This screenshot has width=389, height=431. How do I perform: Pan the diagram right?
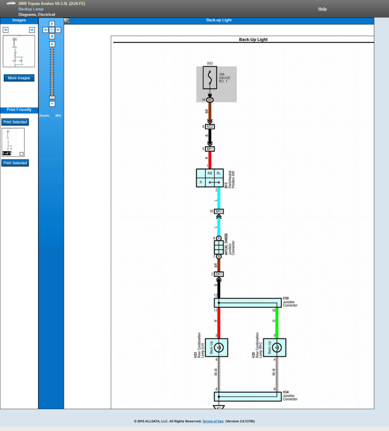click(x=58, y=30)
